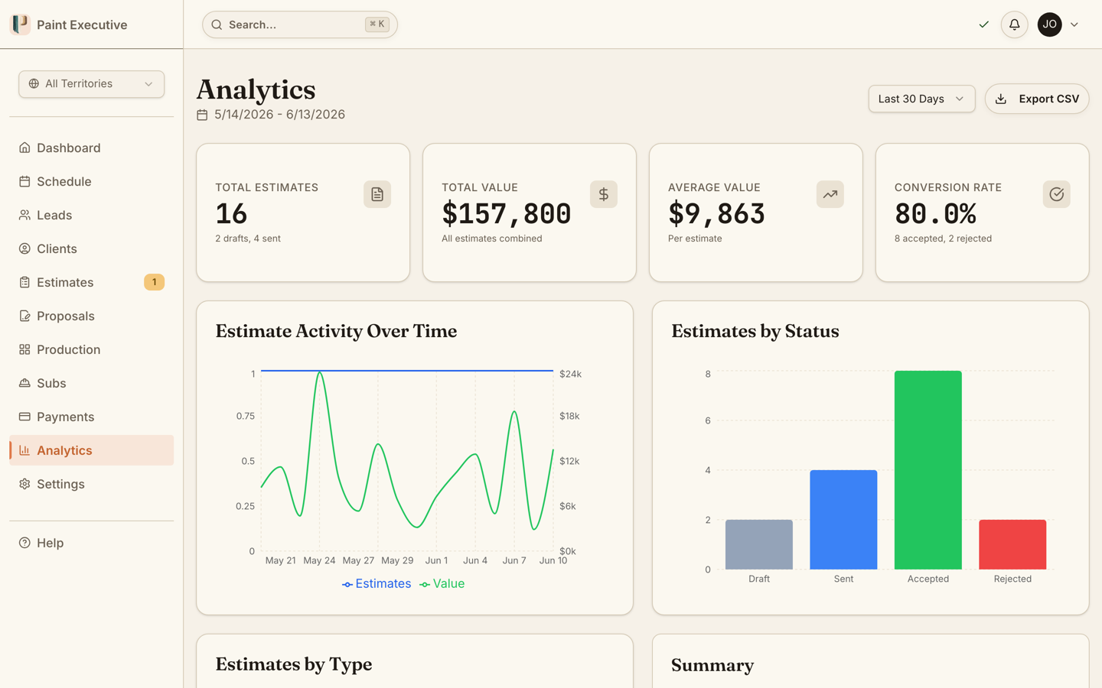Click the Analytics bar chart icon
Screen dimensions: 1102x688
pyautogui.click(x=24, y=450)
